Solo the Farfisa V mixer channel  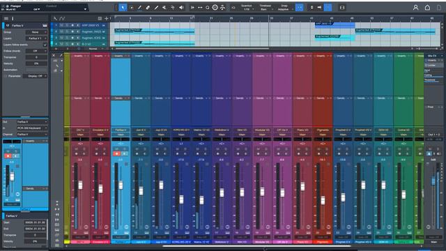[124, 149]
